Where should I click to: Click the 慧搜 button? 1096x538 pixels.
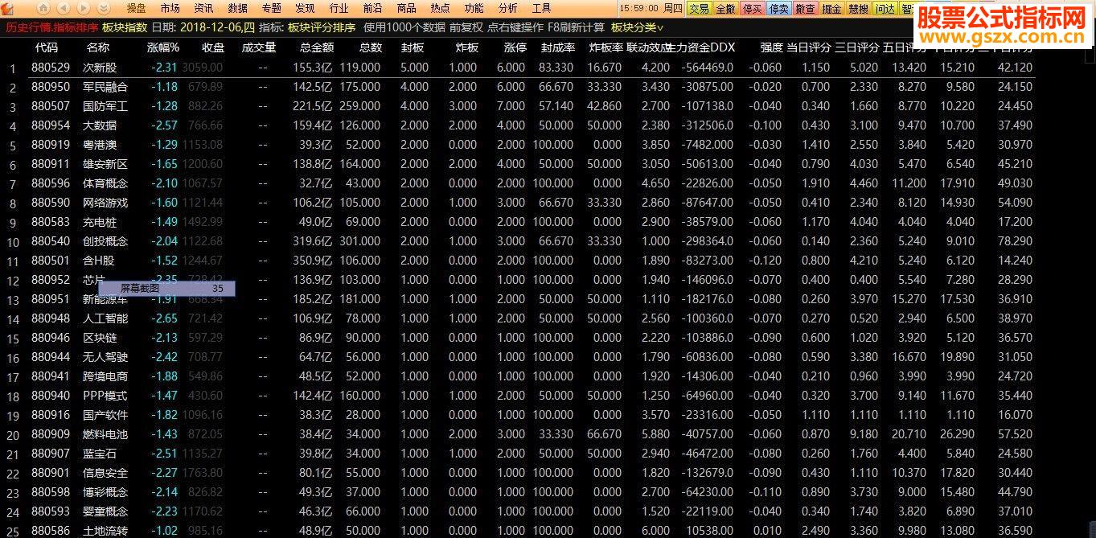click(859, 9)
